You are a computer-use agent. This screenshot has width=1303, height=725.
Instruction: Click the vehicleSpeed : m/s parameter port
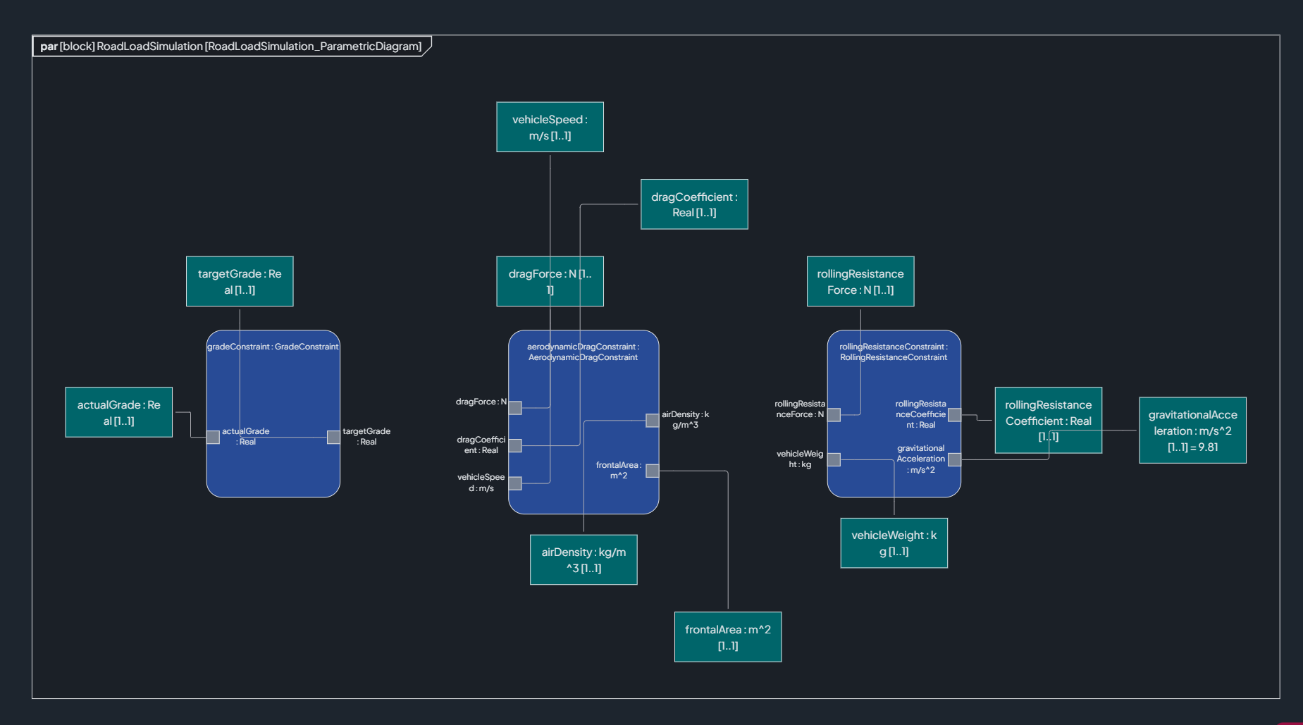[x=515, y=483]
